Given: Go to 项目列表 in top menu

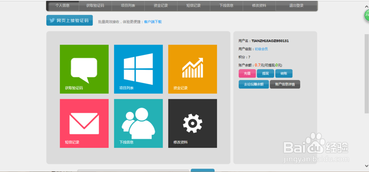Looking at the screenshot, I should [128, 6].
